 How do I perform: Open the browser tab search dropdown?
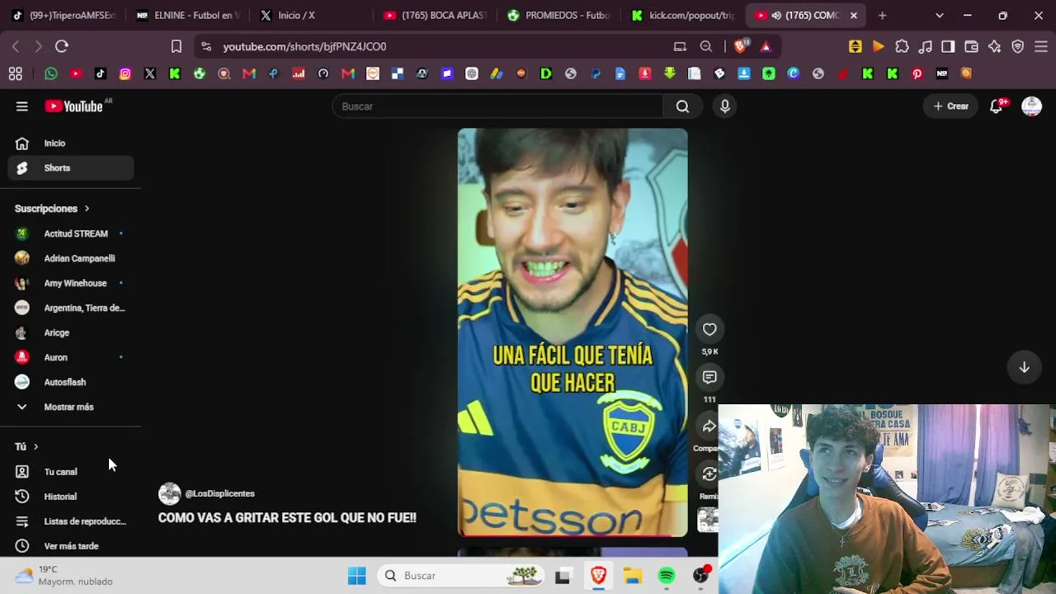tap(939, 15)
